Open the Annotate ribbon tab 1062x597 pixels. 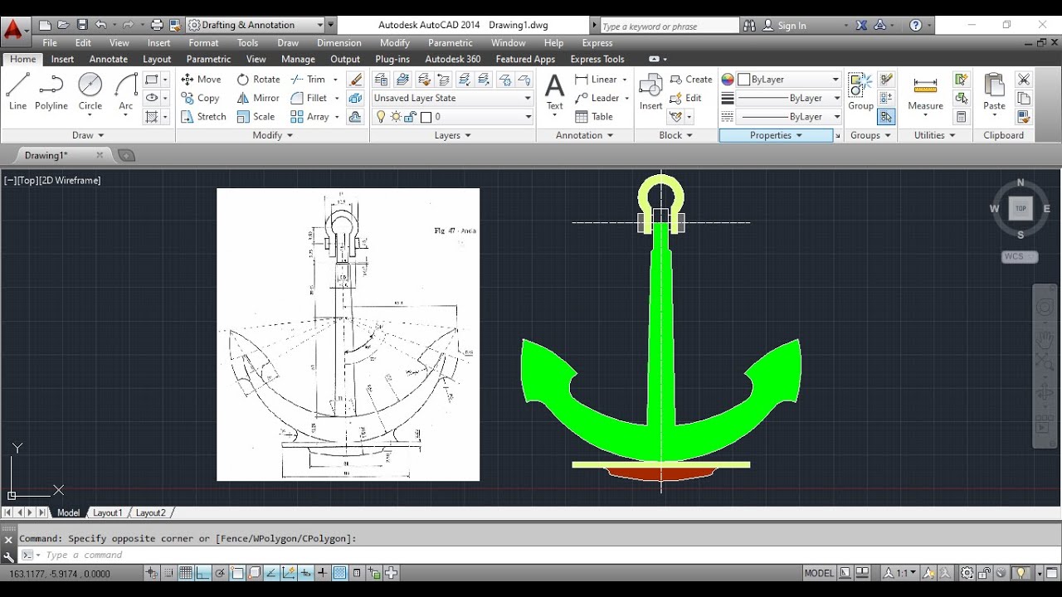109,59
